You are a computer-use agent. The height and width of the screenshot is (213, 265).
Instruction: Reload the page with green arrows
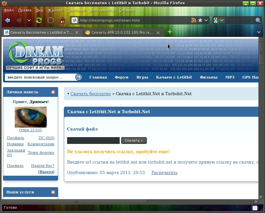point(39,21)
